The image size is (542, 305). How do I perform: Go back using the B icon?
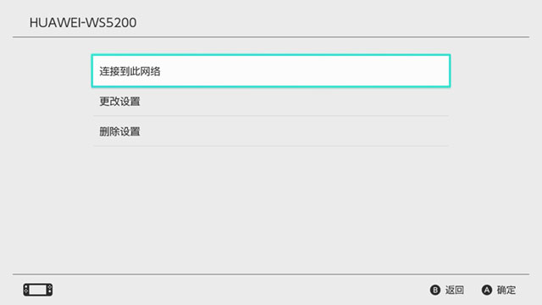[434, 290]
